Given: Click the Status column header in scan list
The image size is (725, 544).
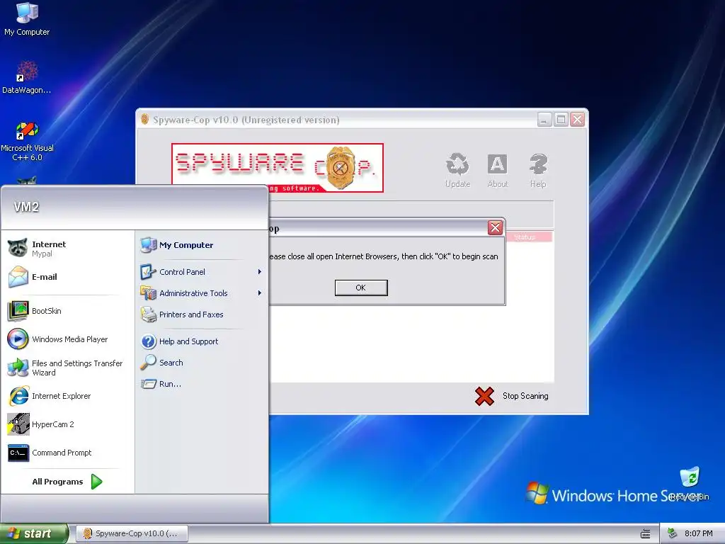Looking at the screenshot, I should 527,237.
